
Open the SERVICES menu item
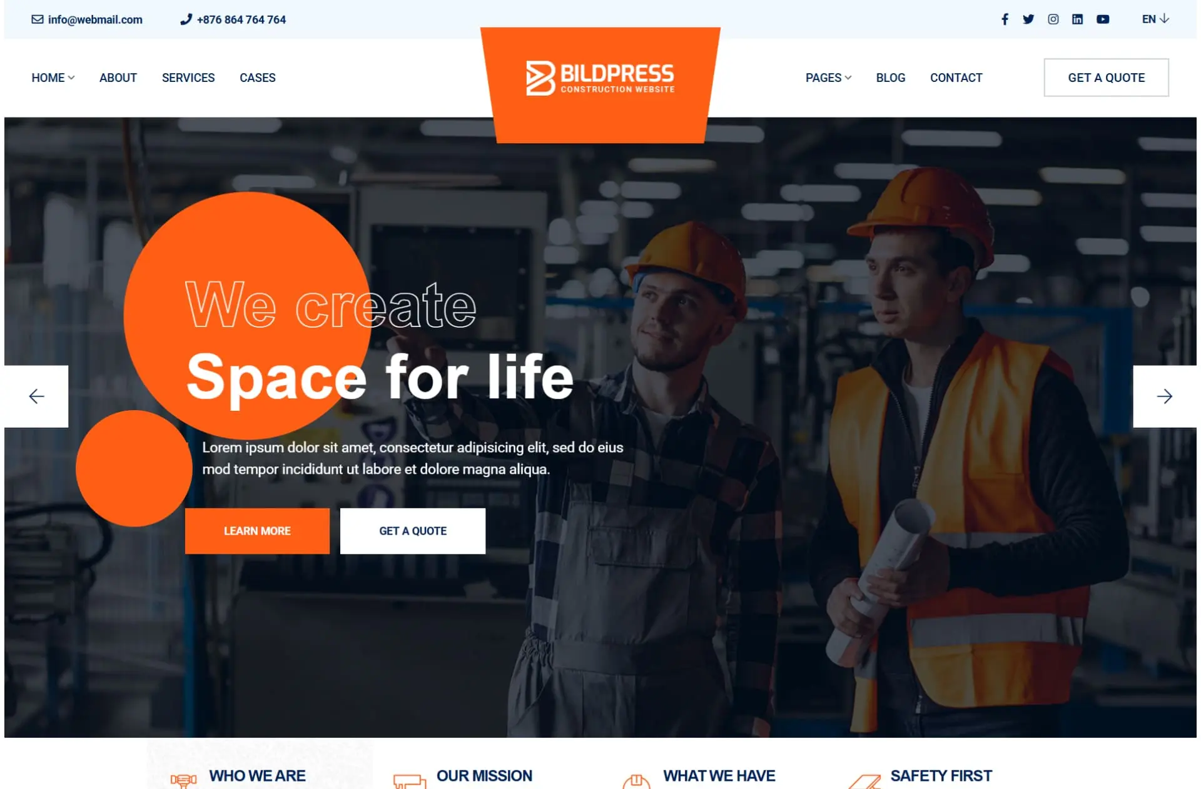[188, 78]
